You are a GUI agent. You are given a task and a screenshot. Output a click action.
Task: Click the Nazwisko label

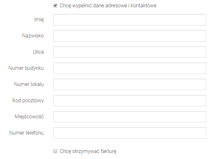33,36
